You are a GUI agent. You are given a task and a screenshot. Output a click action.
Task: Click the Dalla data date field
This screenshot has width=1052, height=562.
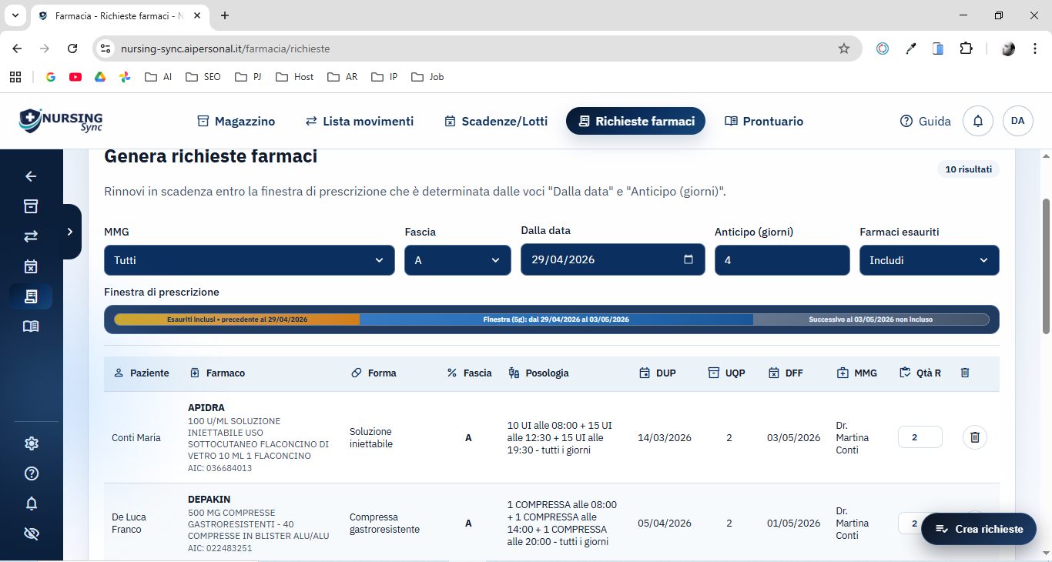tap(613, 259)
